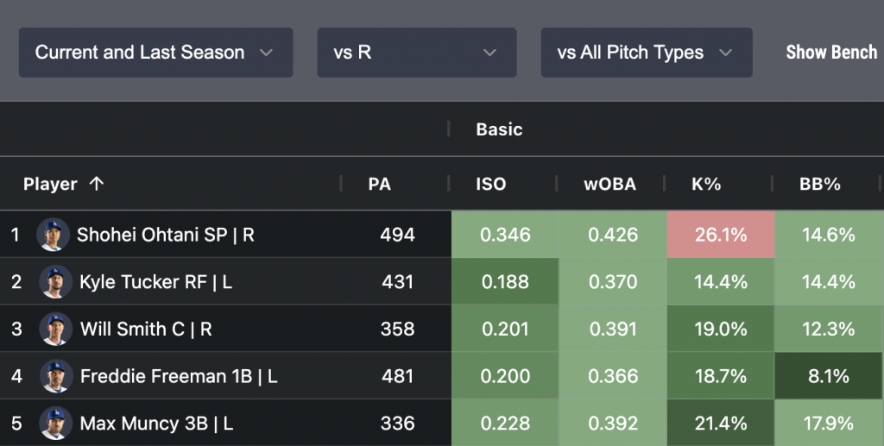The width and height of the screenshot is (884, 446).
Task: Select the Basic stats group header
Action: (499, 129)
